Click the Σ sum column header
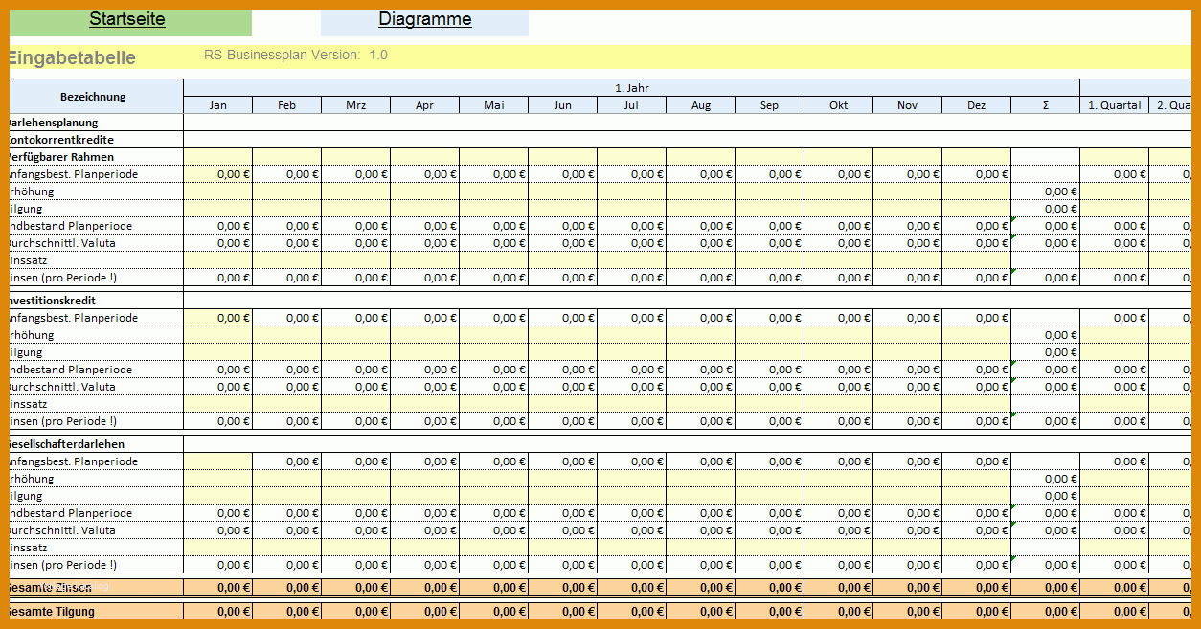Viewport: 1201px width, 629px height. tap(1046, 105)
